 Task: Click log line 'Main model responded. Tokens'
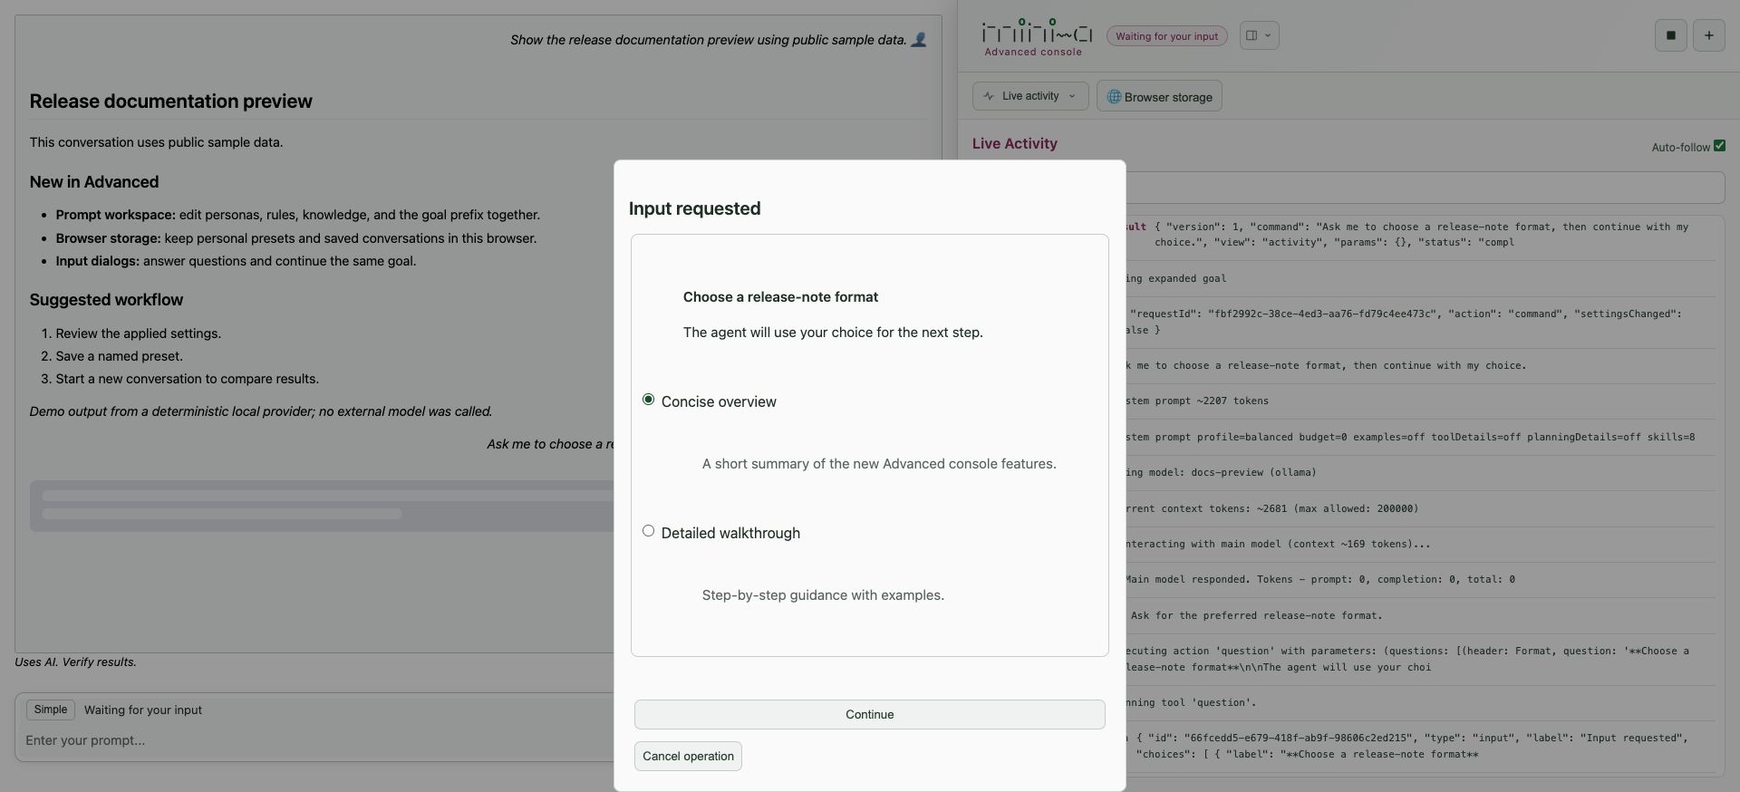tap(1319, 579)
